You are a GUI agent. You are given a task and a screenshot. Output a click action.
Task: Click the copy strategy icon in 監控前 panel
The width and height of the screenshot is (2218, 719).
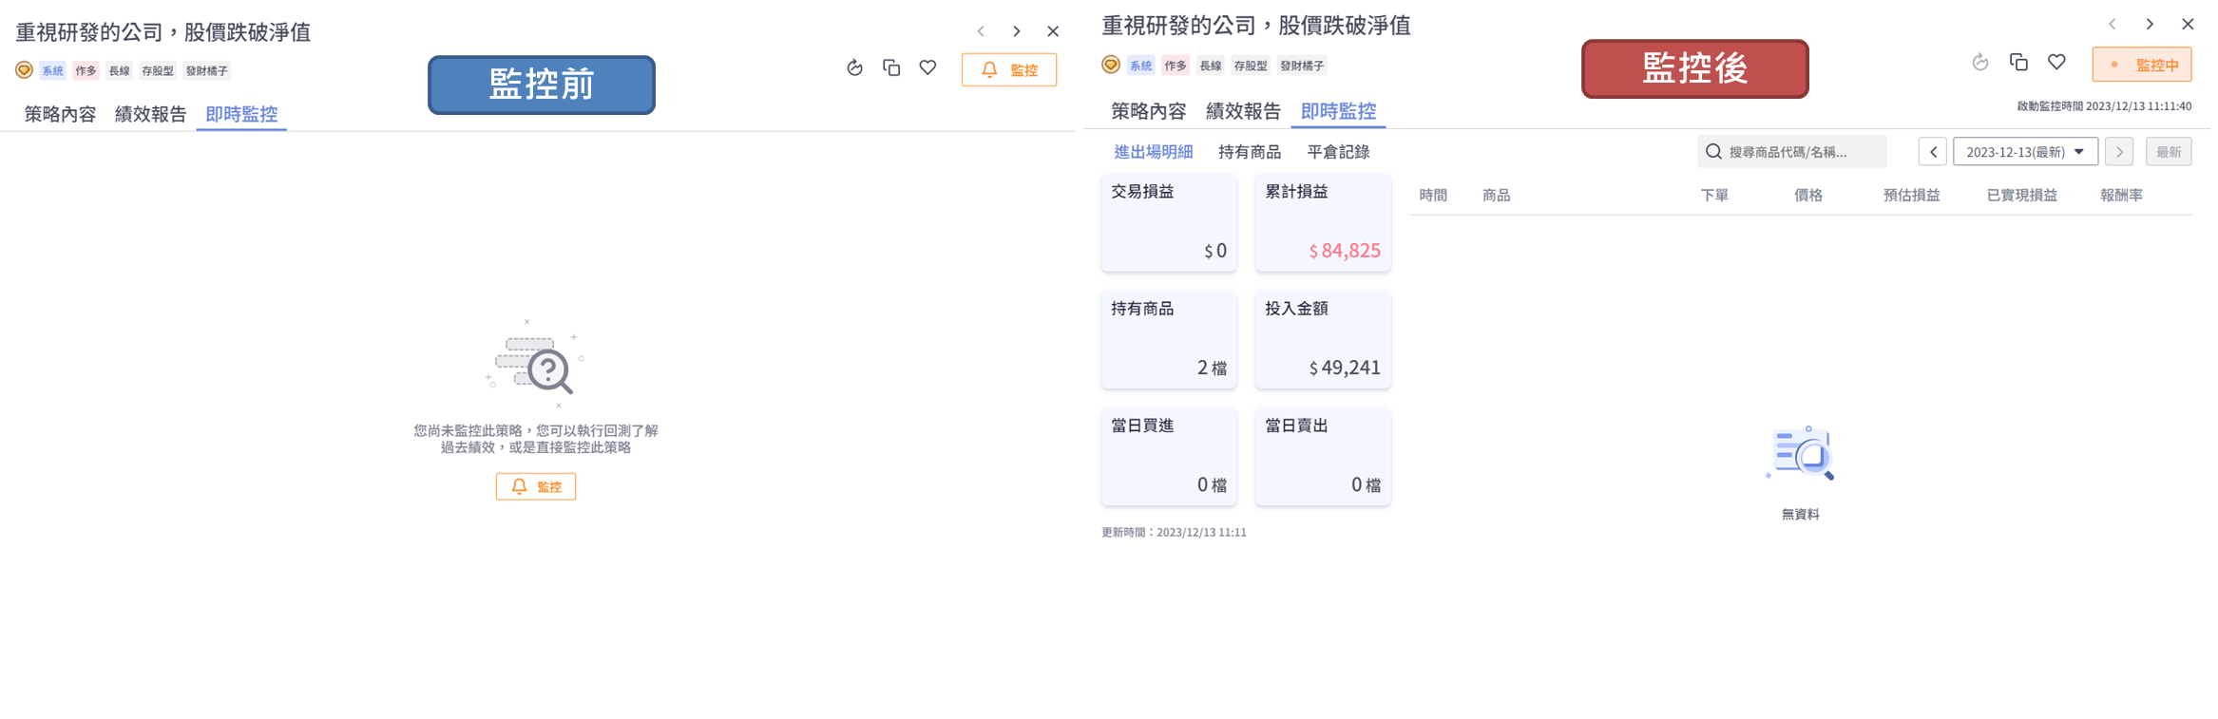pos(891,67)
